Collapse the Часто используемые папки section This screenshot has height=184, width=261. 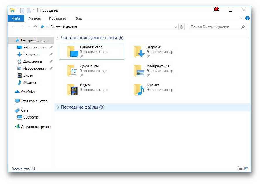click(x=58, y=38)
